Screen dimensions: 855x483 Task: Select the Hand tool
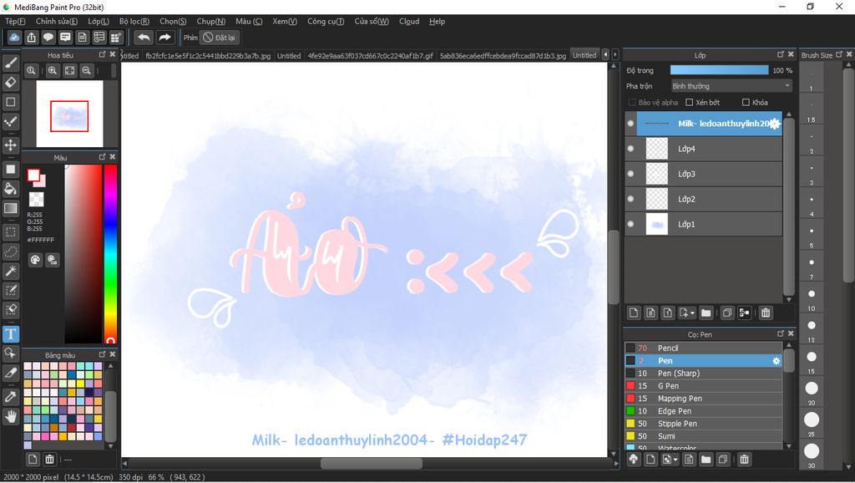[x=10, y=416]
